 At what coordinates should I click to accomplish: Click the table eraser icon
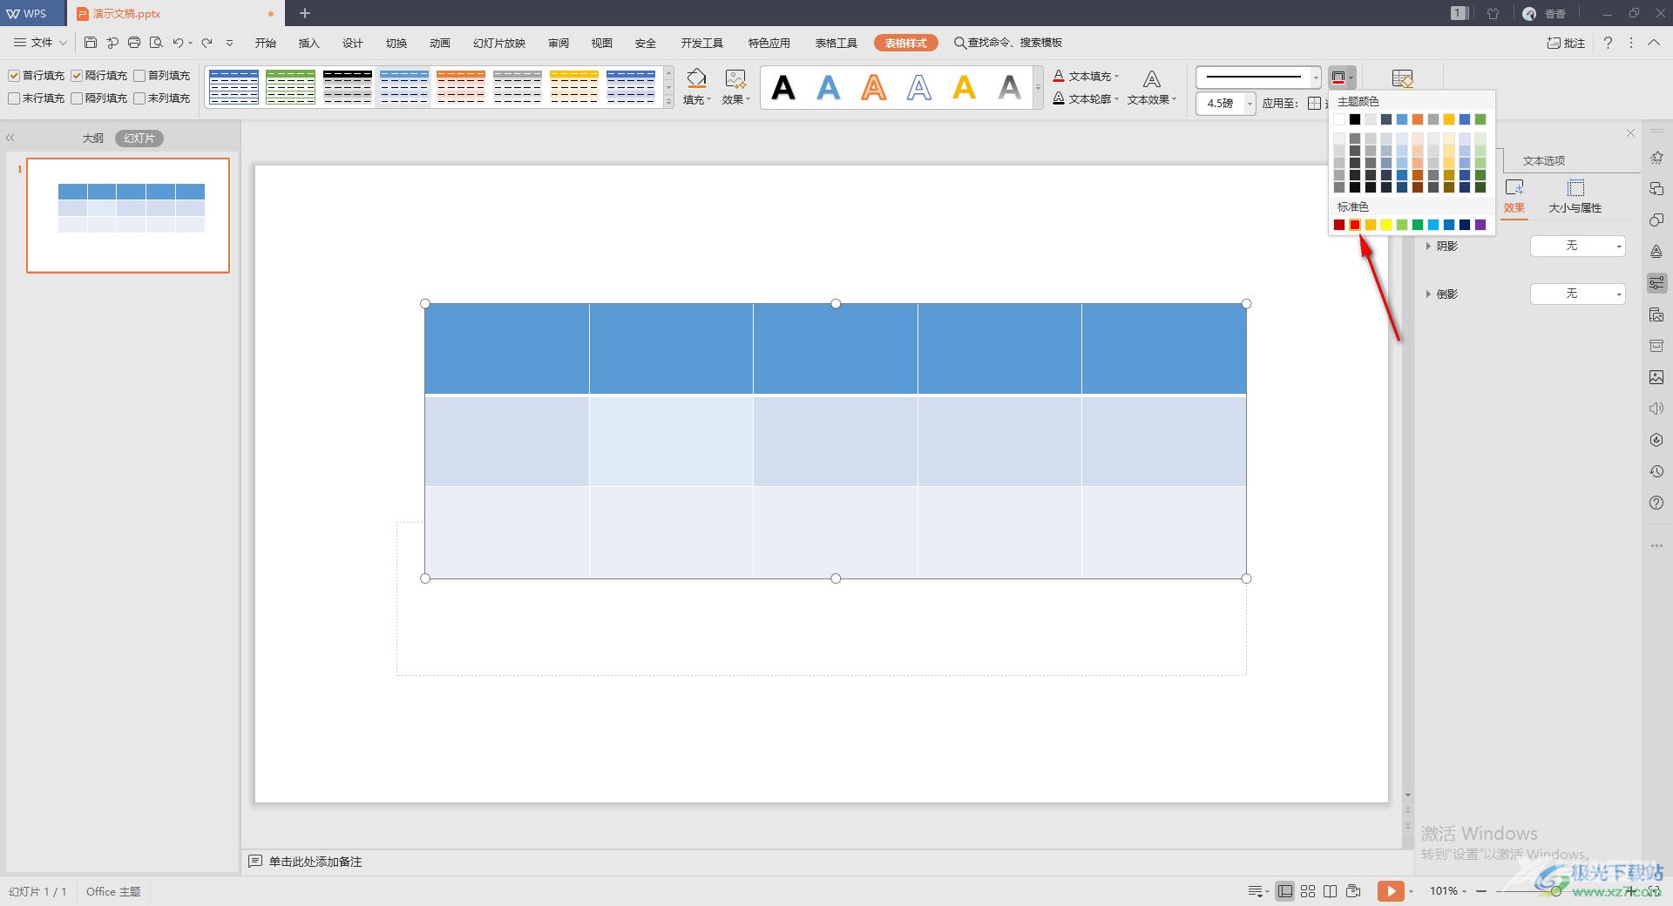click(1402, 79)
